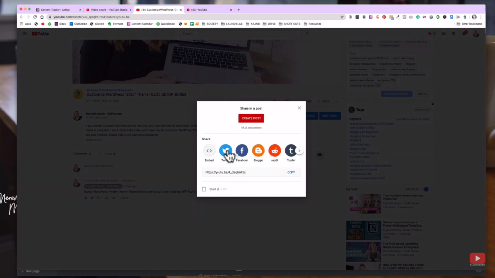Viewport: 495px width, 278px height.
Task: Switch to the (43) YouTube tab
Action: (x=209, y=10)
